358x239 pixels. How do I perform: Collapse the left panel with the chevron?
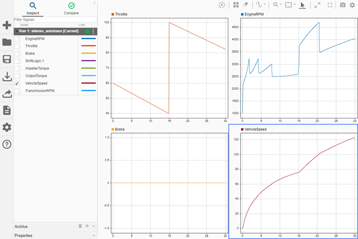(x=94, y=3)
